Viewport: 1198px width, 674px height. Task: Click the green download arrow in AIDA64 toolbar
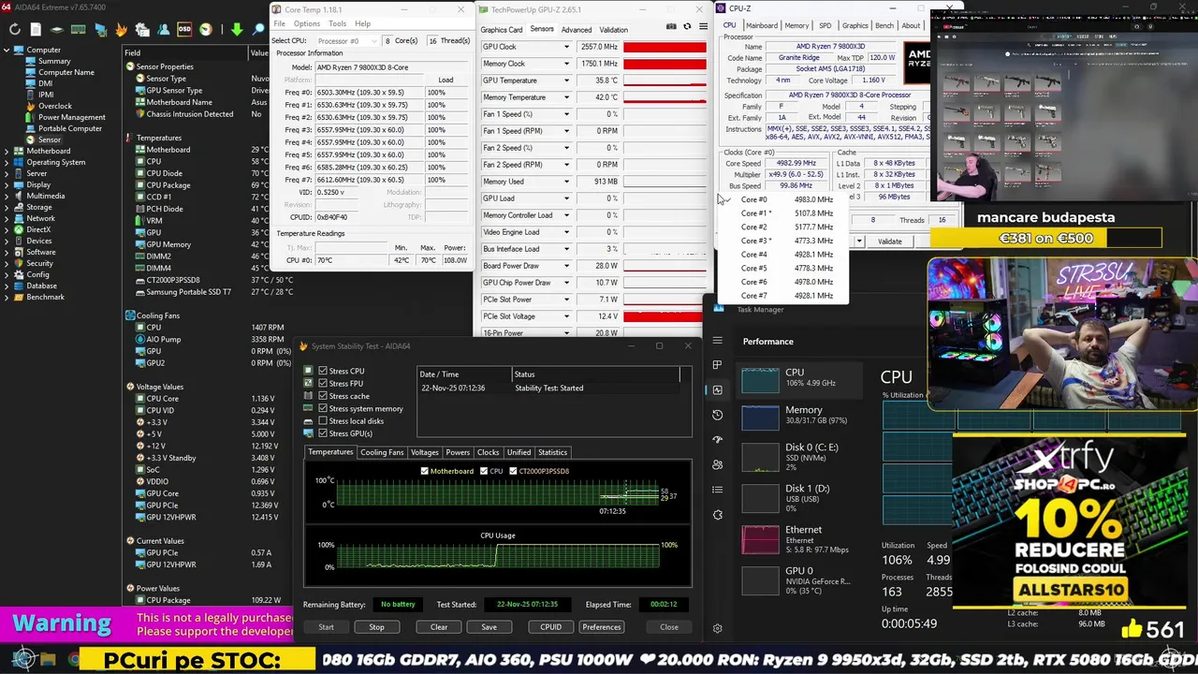237,29
